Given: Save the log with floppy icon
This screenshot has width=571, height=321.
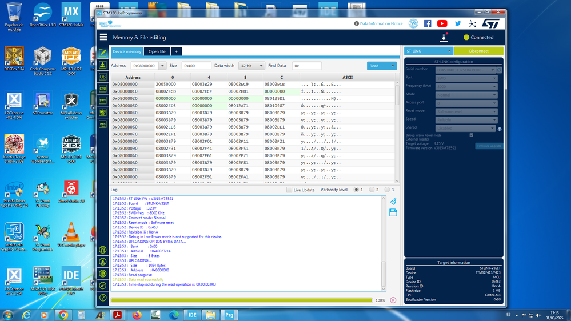Looking at the screenshot, I should (393, 212).
